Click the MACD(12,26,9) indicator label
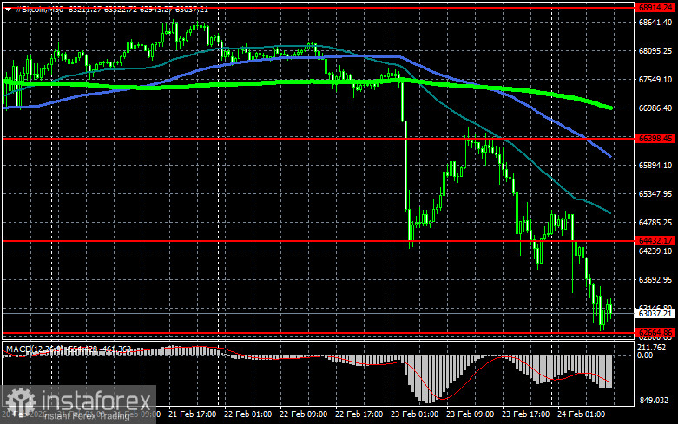 pos(35,349)
